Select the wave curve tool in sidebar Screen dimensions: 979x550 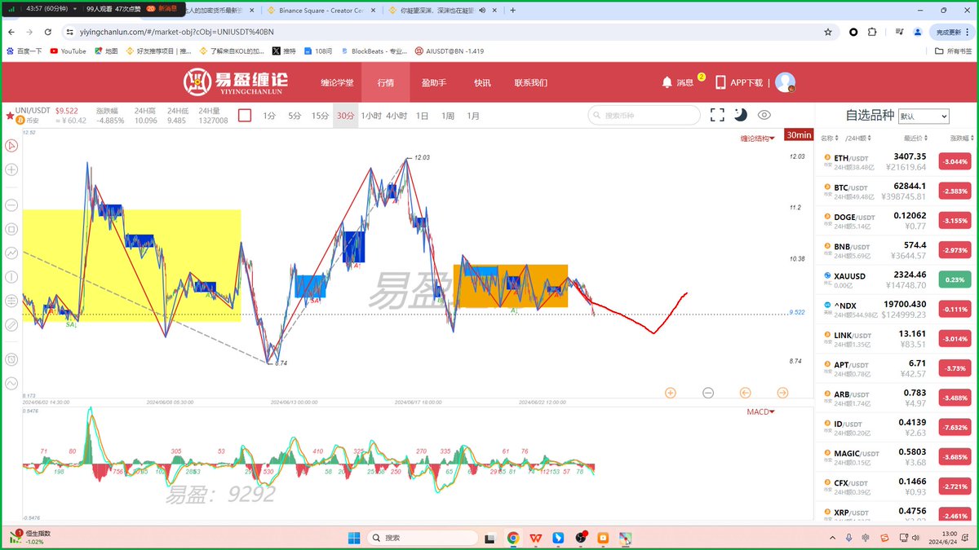pyautogui.click(x=11, y=384)
